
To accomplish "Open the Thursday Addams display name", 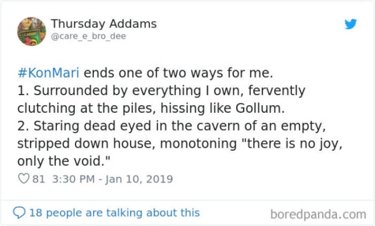I will pos(104,23).
